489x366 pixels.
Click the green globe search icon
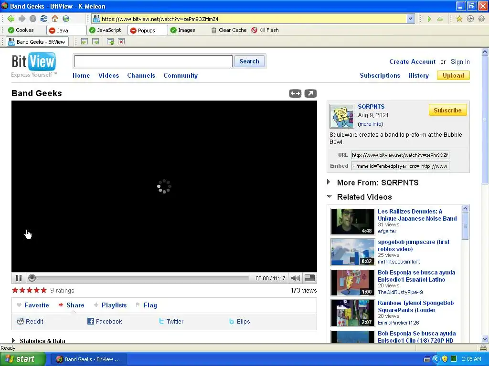[66, 19]
